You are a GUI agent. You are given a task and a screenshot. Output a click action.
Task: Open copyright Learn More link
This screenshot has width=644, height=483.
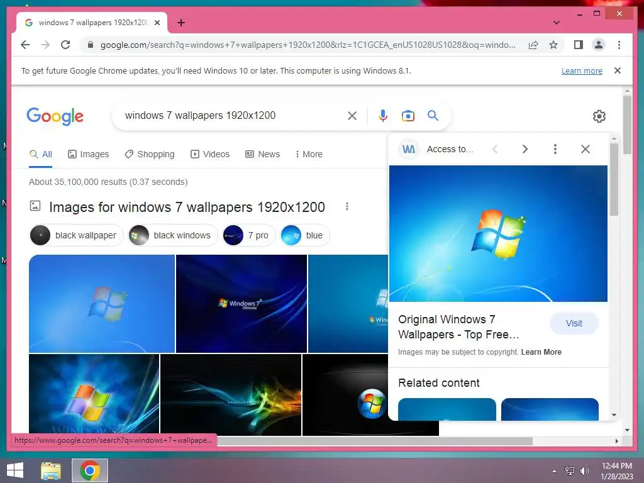(541, 352)
